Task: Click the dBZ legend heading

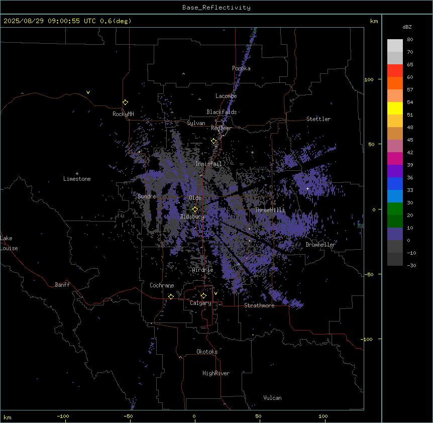Action: 407,27
